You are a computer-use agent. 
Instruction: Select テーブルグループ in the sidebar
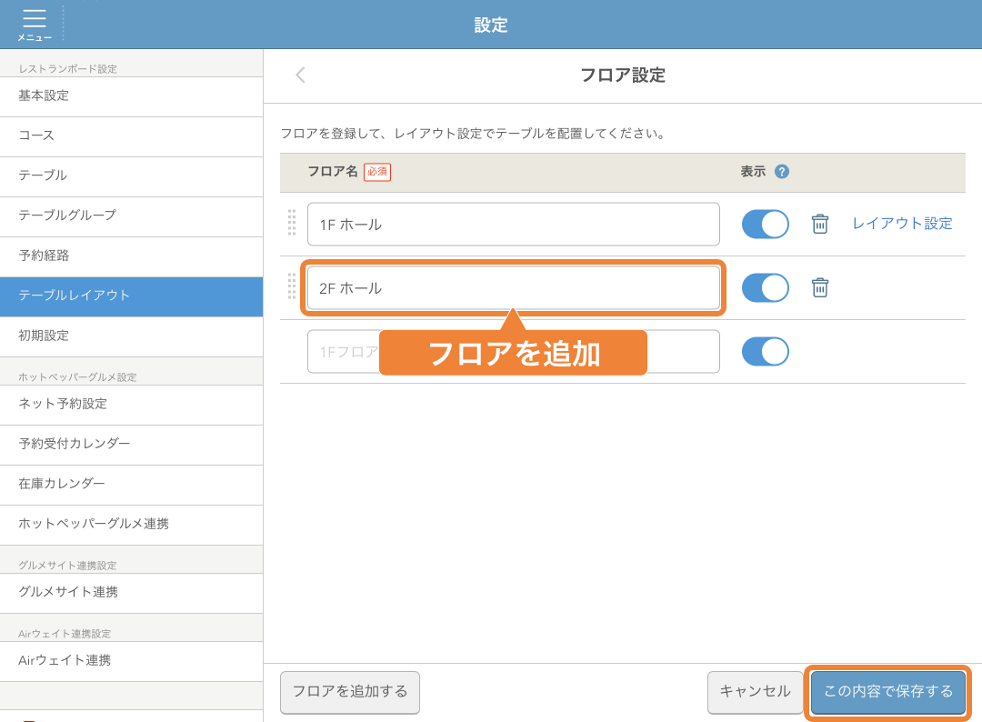click(x=132, y=216)
